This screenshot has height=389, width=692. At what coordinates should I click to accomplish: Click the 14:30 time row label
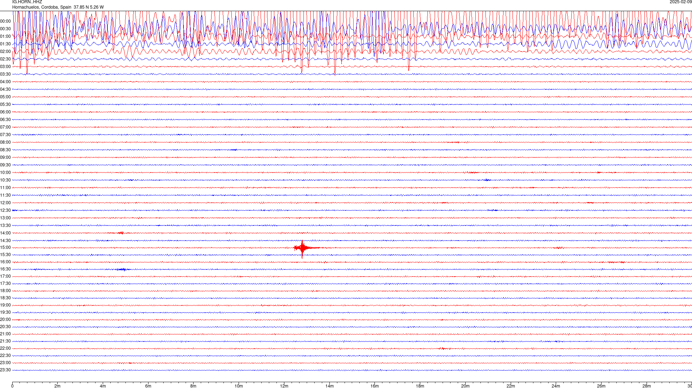(5, 241)
